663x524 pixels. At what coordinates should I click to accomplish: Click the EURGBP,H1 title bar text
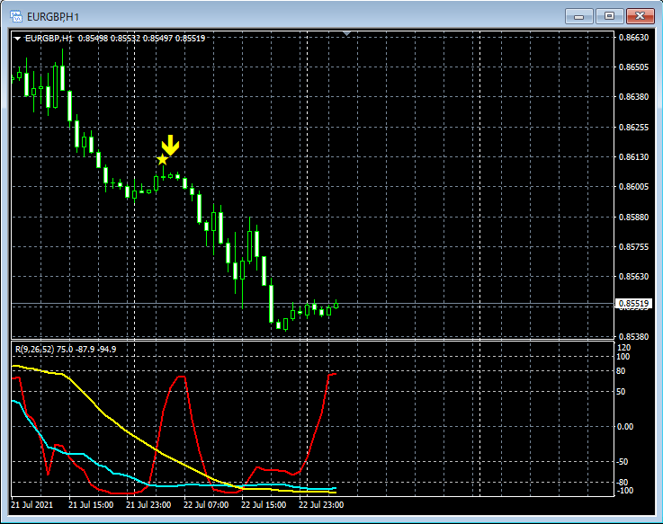tap(53, 17)
